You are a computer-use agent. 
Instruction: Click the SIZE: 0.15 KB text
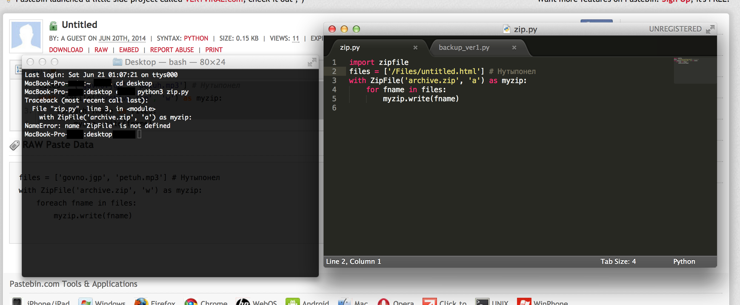[239, 38]
